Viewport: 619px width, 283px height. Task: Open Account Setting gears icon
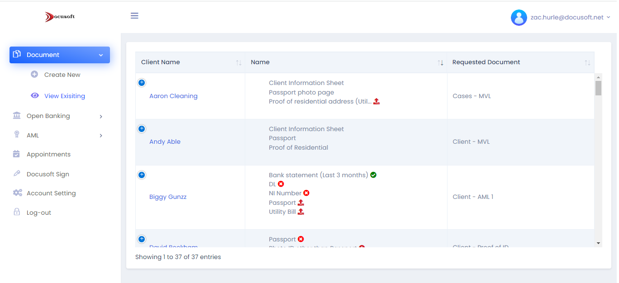[x=17, y=193]
